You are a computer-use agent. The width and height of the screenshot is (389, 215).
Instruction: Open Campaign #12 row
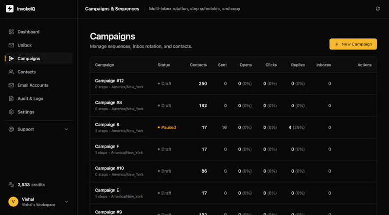[233, 83]
